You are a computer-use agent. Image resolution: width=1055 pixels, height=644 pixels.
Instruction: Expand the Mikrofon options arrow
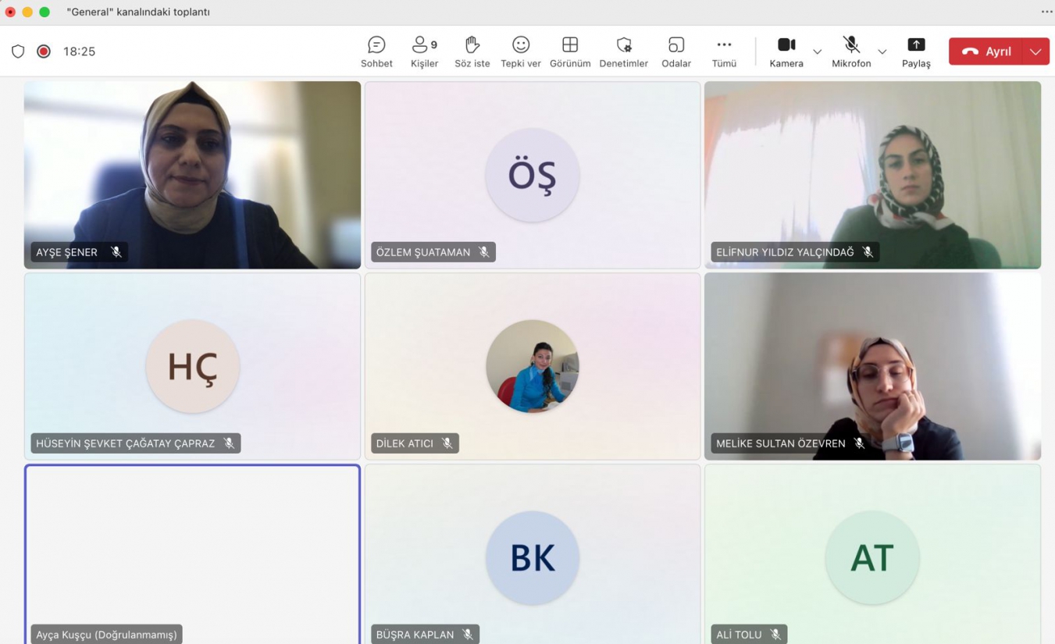pyautogui.click(x=882, y=52)
